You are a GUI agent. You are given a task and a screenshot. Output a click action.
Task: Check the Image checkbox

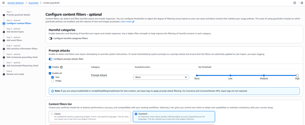tap(53, 81)
